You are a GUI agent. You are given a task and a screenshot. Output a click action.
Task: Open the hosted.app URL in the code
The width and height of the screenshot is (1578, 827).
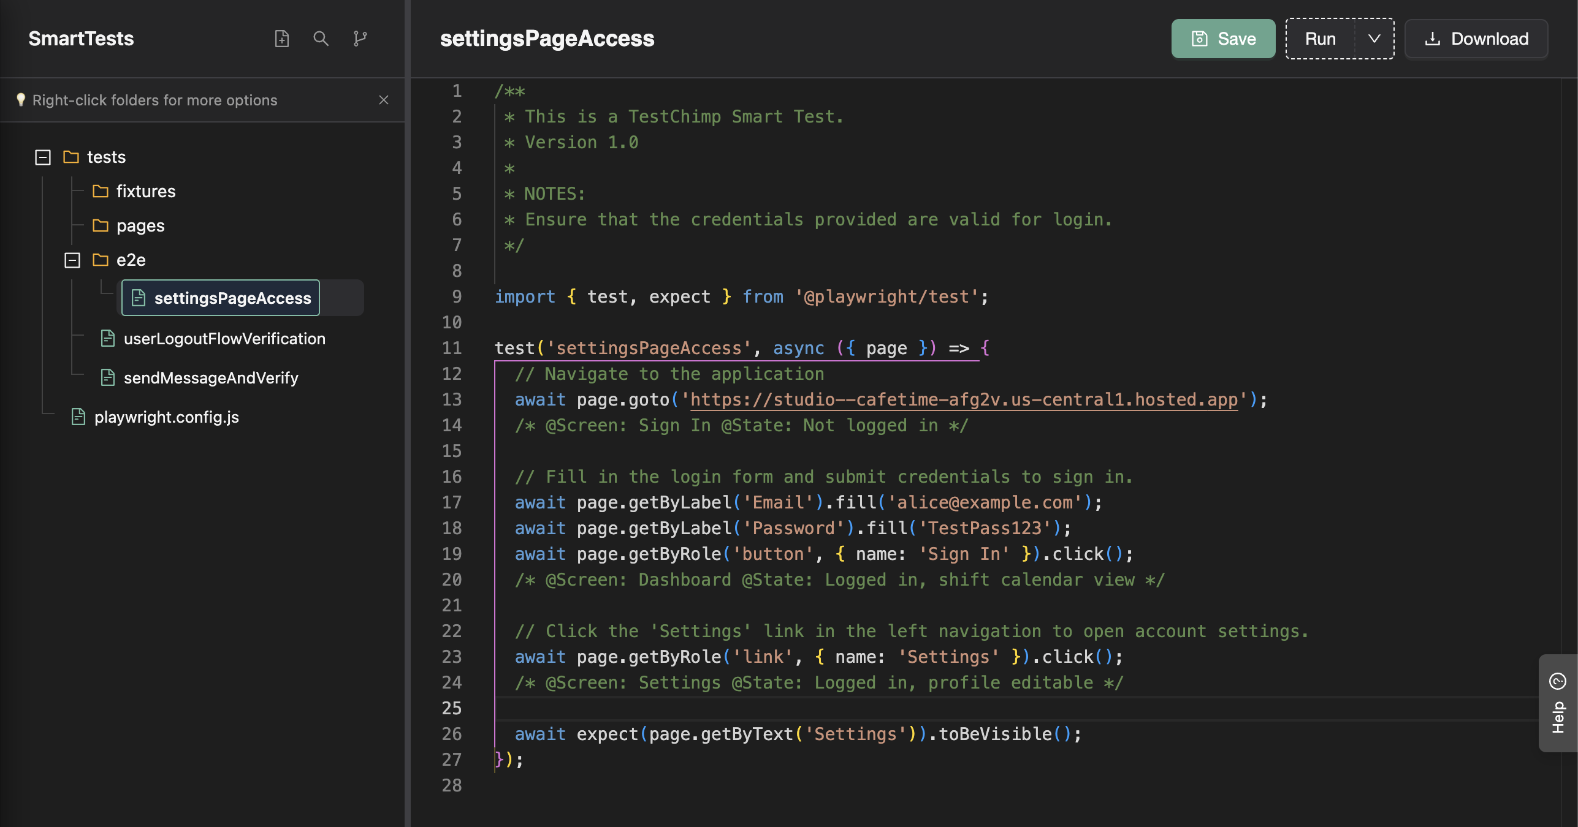[962, 399]
